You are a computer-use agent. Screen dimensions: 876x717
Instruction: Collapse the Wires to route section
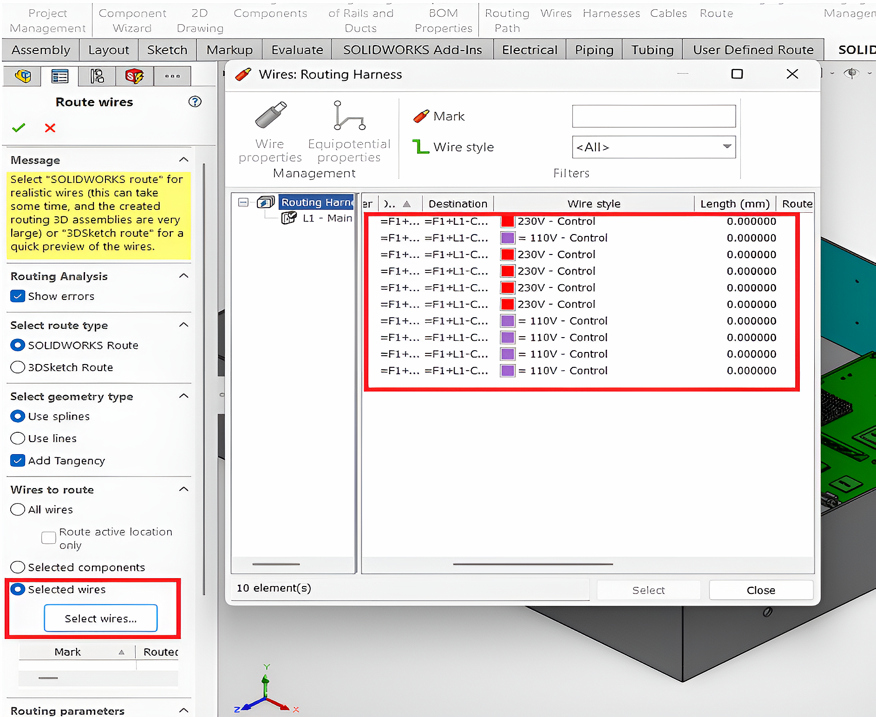(x=184, y=489)
